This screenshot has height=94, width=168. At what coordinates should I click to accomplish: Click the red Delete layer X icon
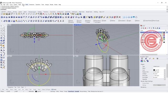pyautogui.click(x=145, y=28)
